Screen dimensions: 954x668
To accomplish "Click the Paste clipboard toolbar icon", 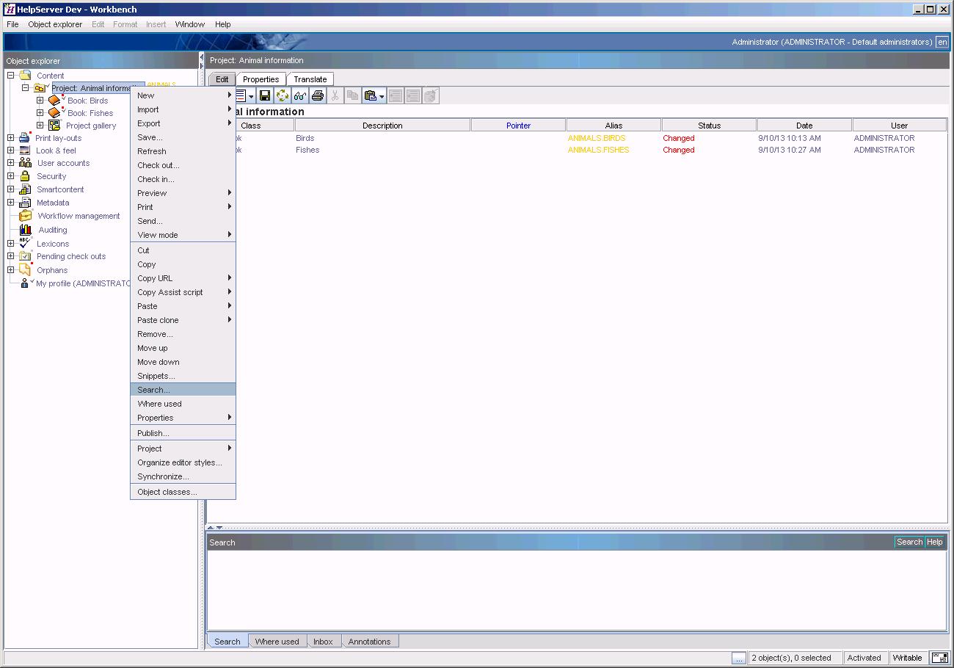I will tap(371, 95).
